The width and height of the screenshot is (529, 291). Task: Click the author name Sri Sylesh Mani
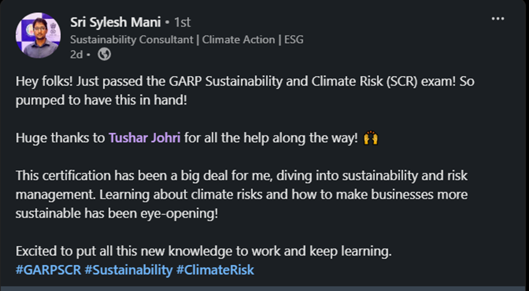click(x=115, y=22)
